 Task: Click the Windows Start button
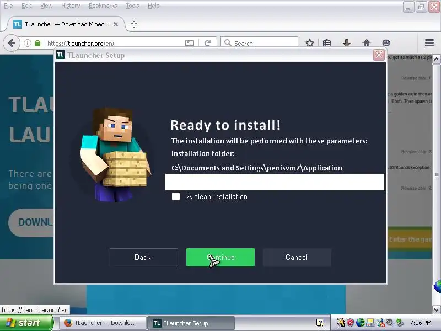[x=26, y=323]
